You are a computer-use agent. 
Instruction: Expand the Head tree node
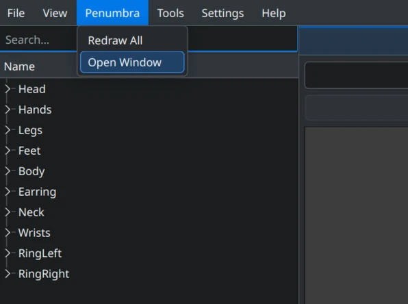(x=8, y=89)
